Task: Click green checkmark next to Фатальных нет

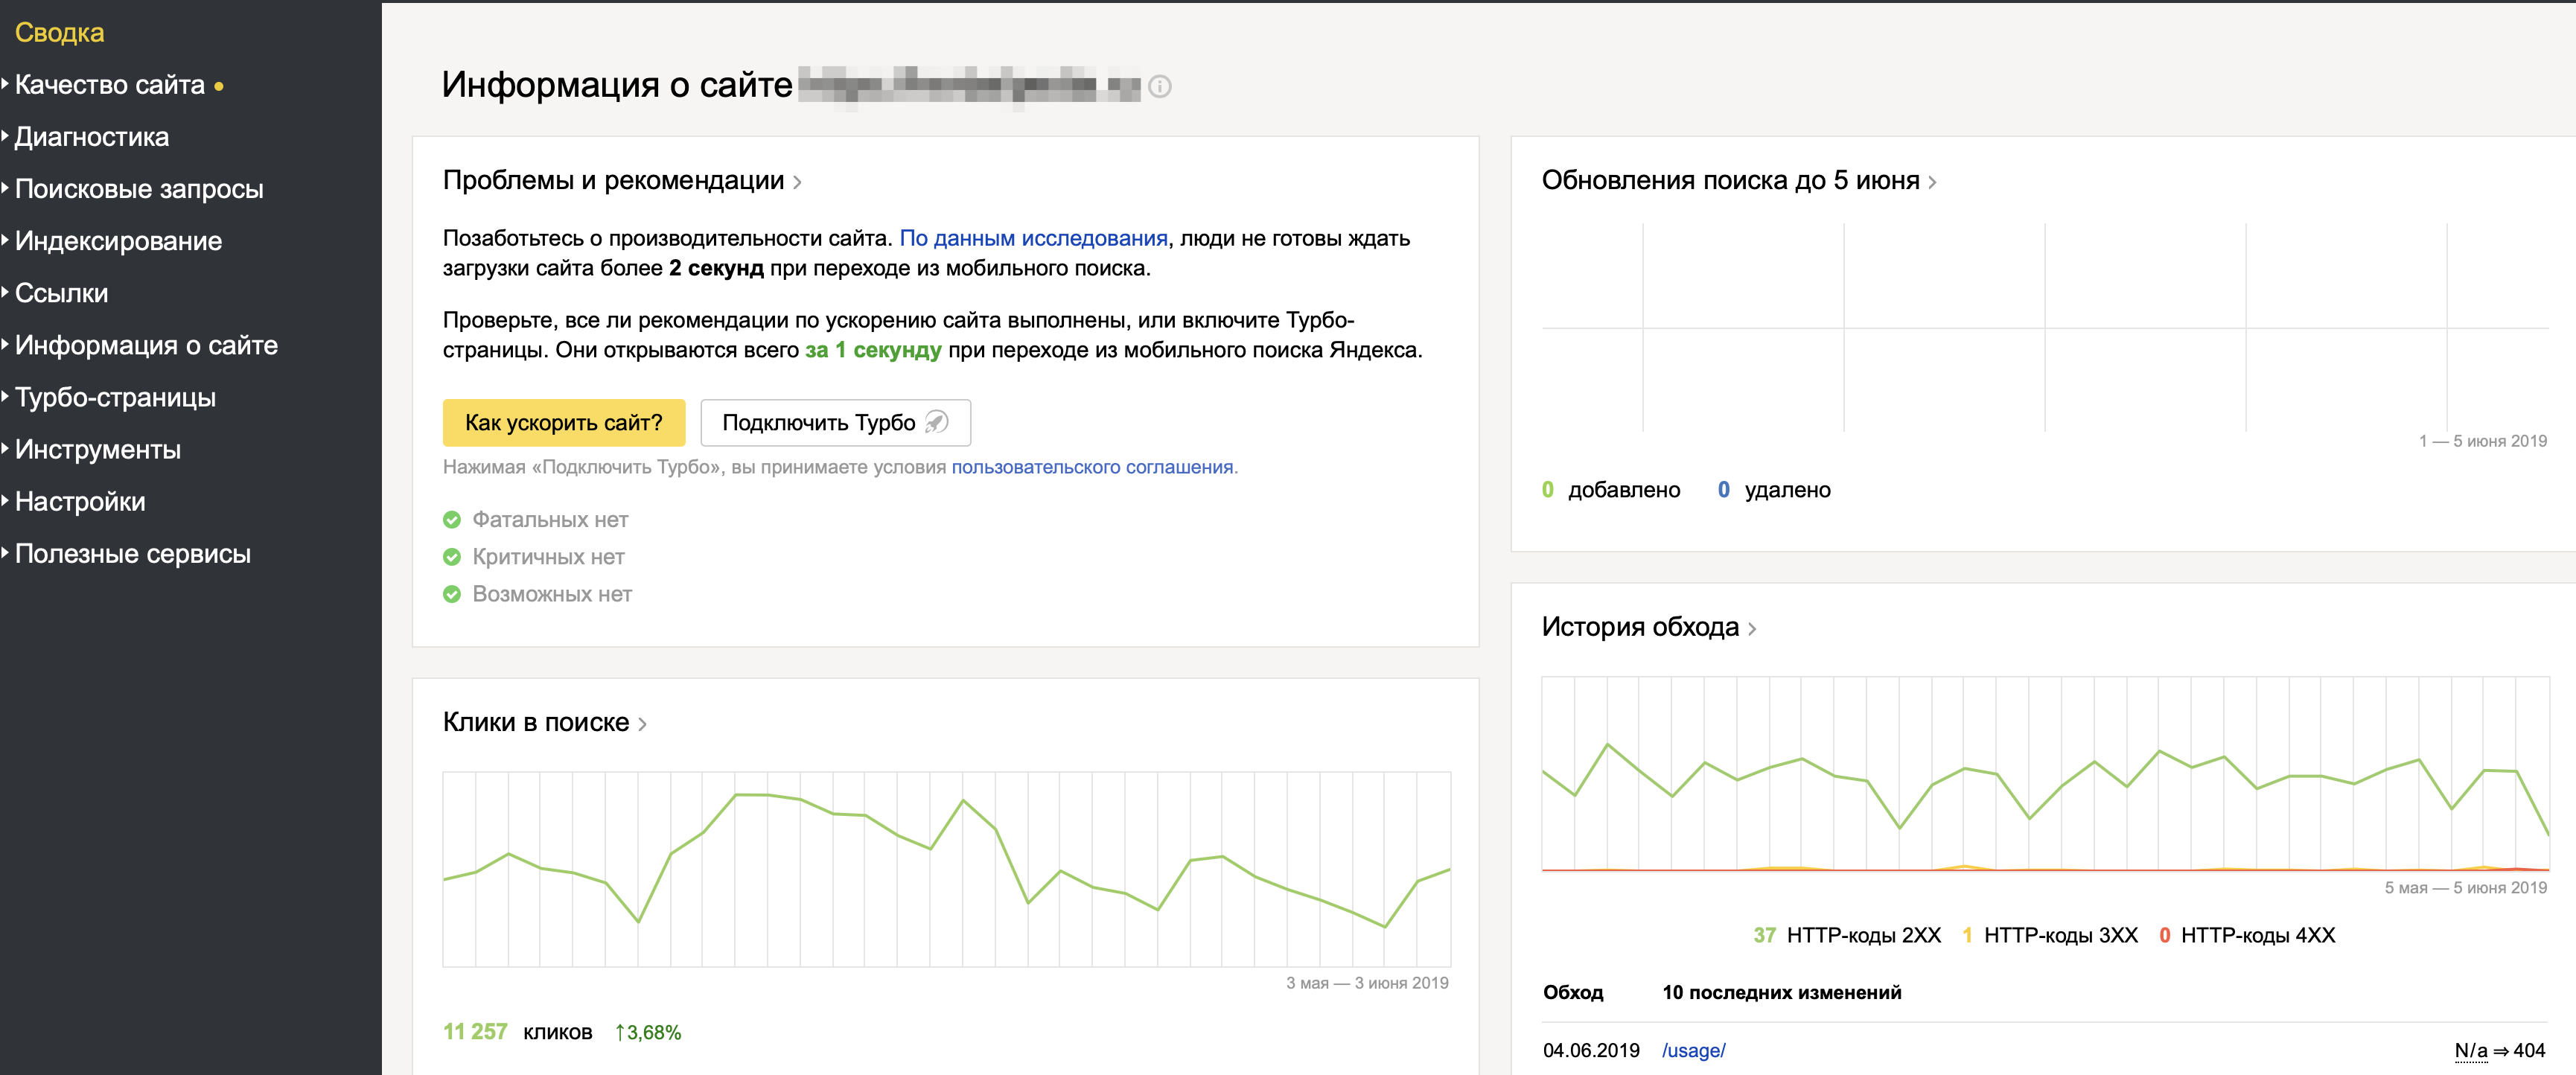Action: click(x=452, y=520)
